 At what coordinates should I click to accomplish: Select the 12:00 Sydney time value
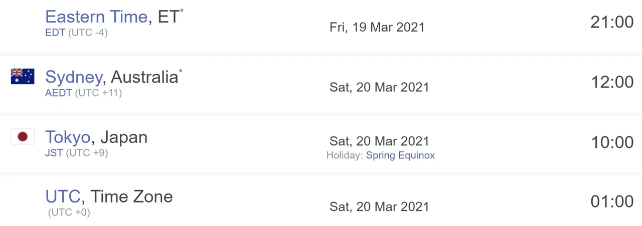[x=612, y=82]
